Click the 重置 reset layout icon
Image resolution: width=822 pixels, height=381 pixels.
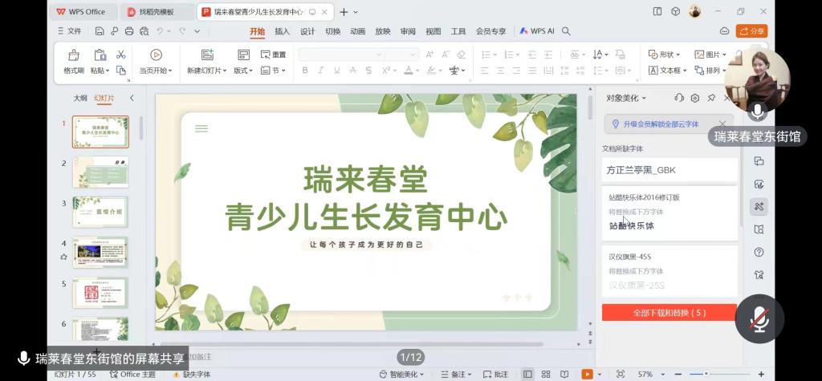coord(273,55)
